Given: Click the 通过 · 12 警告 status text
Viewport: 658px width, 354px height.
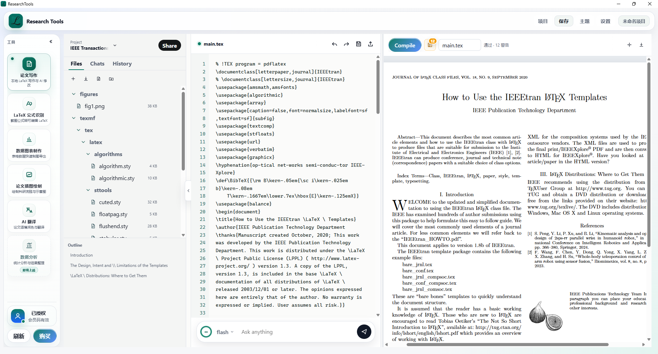Looking at the screenshot, I should pos(496,45).
